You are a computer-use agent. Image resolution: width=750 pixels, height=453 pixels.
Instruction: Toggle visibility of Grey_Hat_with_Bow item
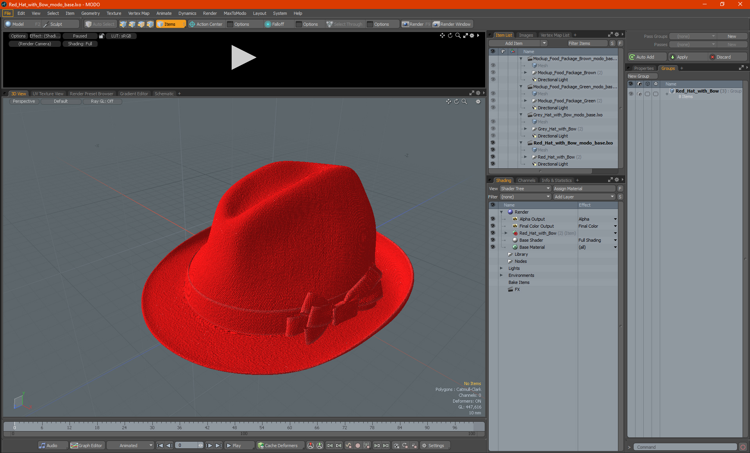493,129
